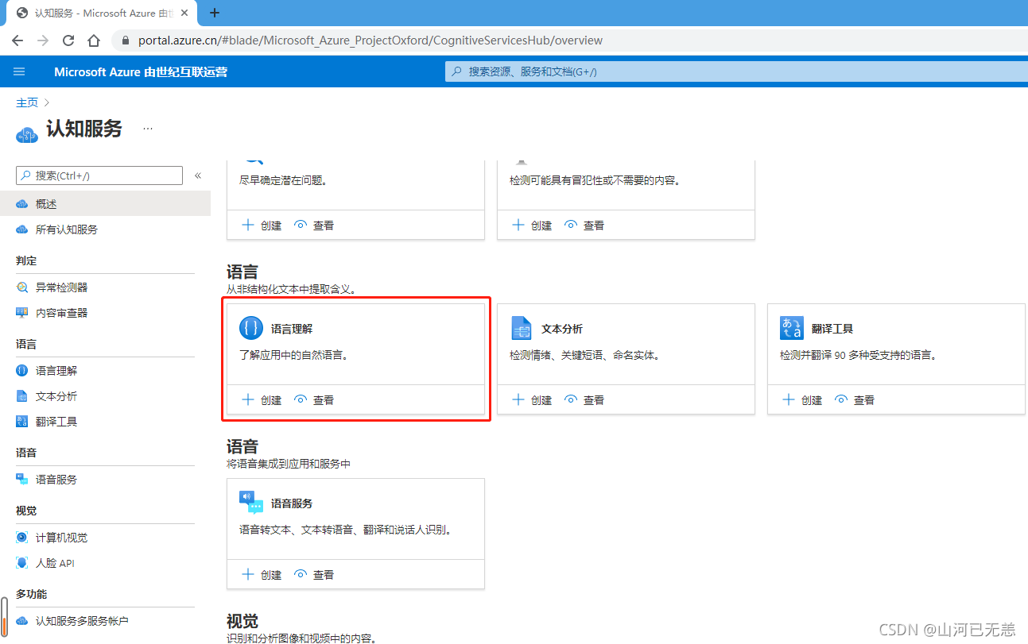Click 创建 on the 语音服务 card
The width and height of the screenshot is (1028, 644).
click(x=262, y=575)
